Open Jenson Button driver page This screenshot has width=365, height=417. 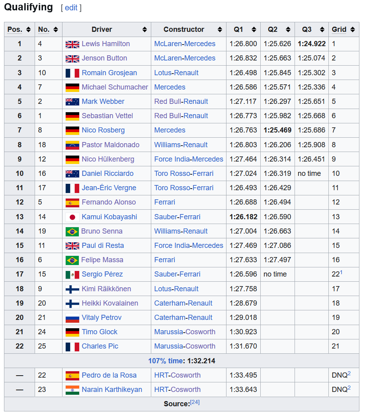[104, 58]
